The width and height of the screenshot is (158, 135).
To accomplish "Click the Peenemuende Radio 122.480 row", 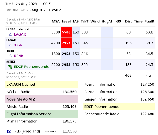I will click(119, 114).
